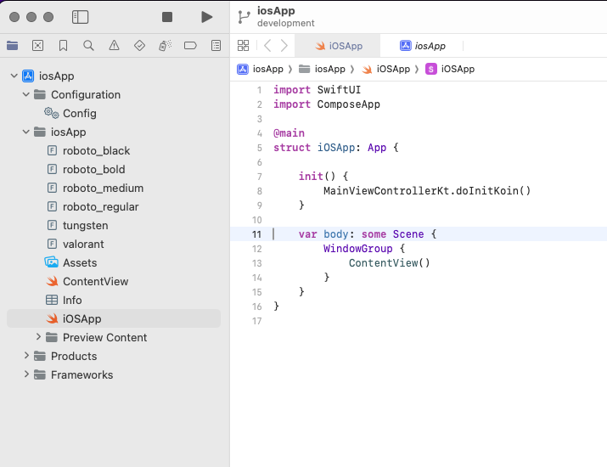The image size is (607, 467).
Task: Open the Project navigator folder icon
Action: [13, 46]
